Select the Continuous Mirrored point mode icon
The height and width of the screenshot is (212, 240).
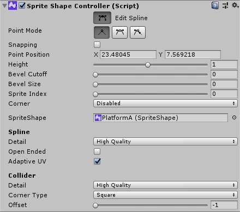(x=119, y=33)
